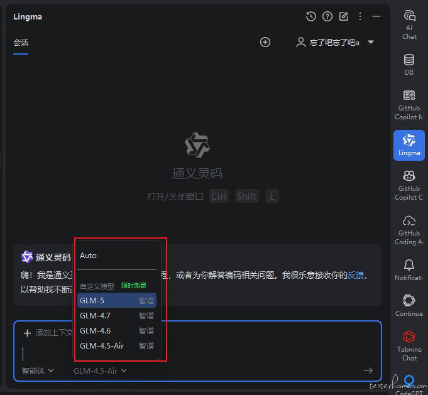Screen dimensions: 428x395
Task: Click the send arrow button
Action: (368, 371)
